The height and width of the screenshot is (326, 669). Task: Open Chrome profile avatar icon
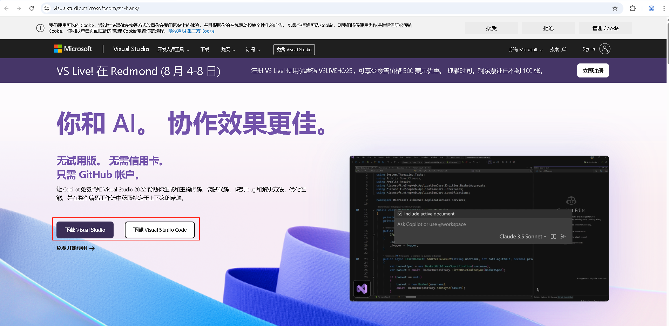pyautogui.click(x=651, y=8)
